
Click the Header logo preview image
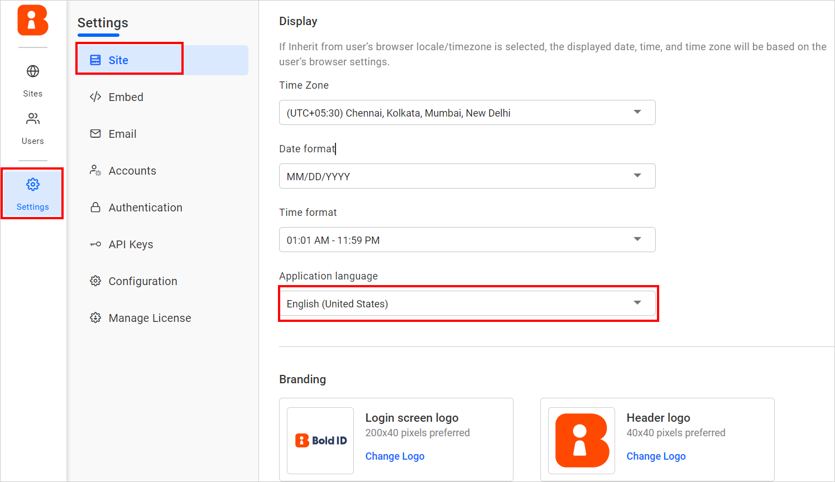[x=582, y=441]
